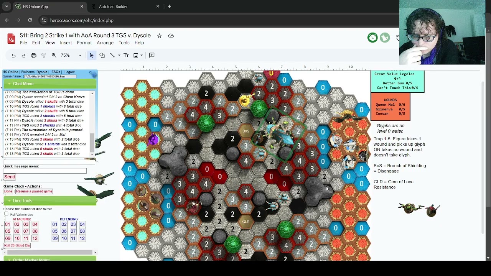
Task: Roll 12 attacking dice
Action: (35, 238)
